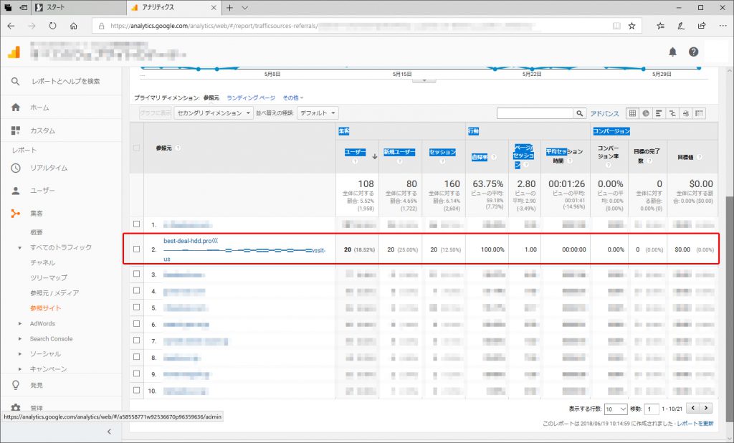
Task: Open その他 primary dimension dropdown
Action: [293, 98]
